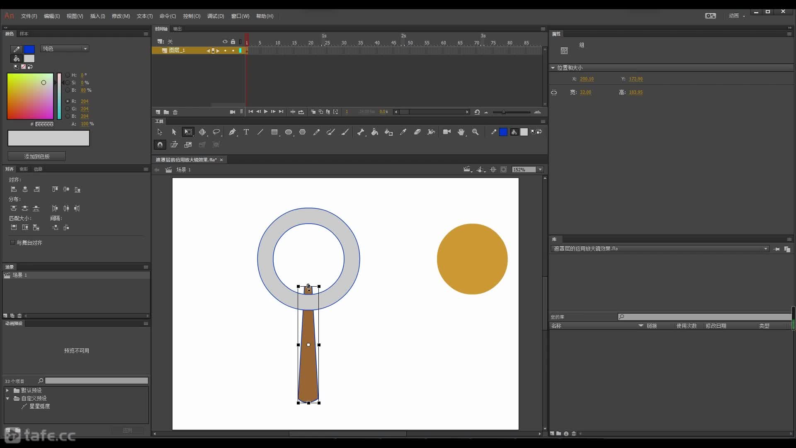
Task: Select the Paint Bucket tool
Action: (375, 132)
